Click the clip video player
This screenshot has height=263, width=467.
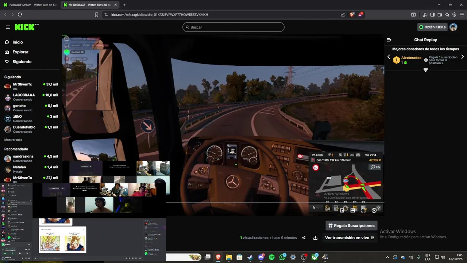[223, 125]
